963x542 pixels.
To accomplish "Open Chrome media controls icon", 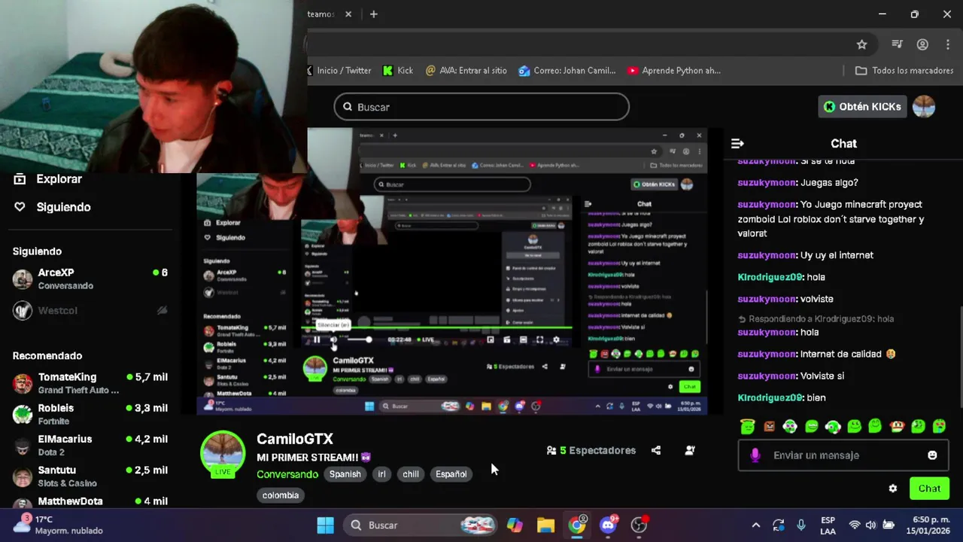I will (897, 44).
